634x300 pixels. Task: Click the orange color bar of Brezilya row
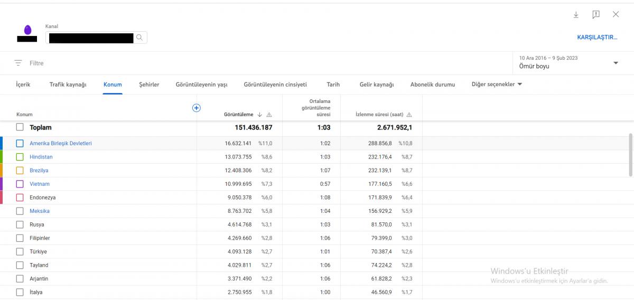pyautogui.click(x=2, y=171)
